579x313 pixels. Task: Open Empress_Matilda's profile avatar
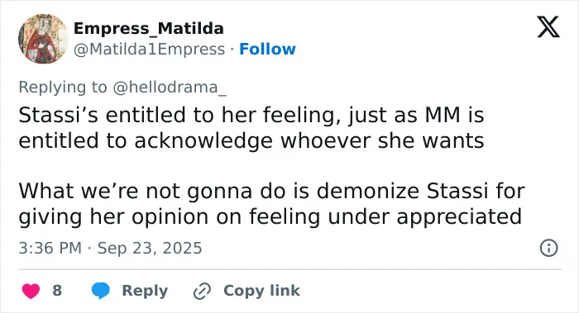coord(43,39)
